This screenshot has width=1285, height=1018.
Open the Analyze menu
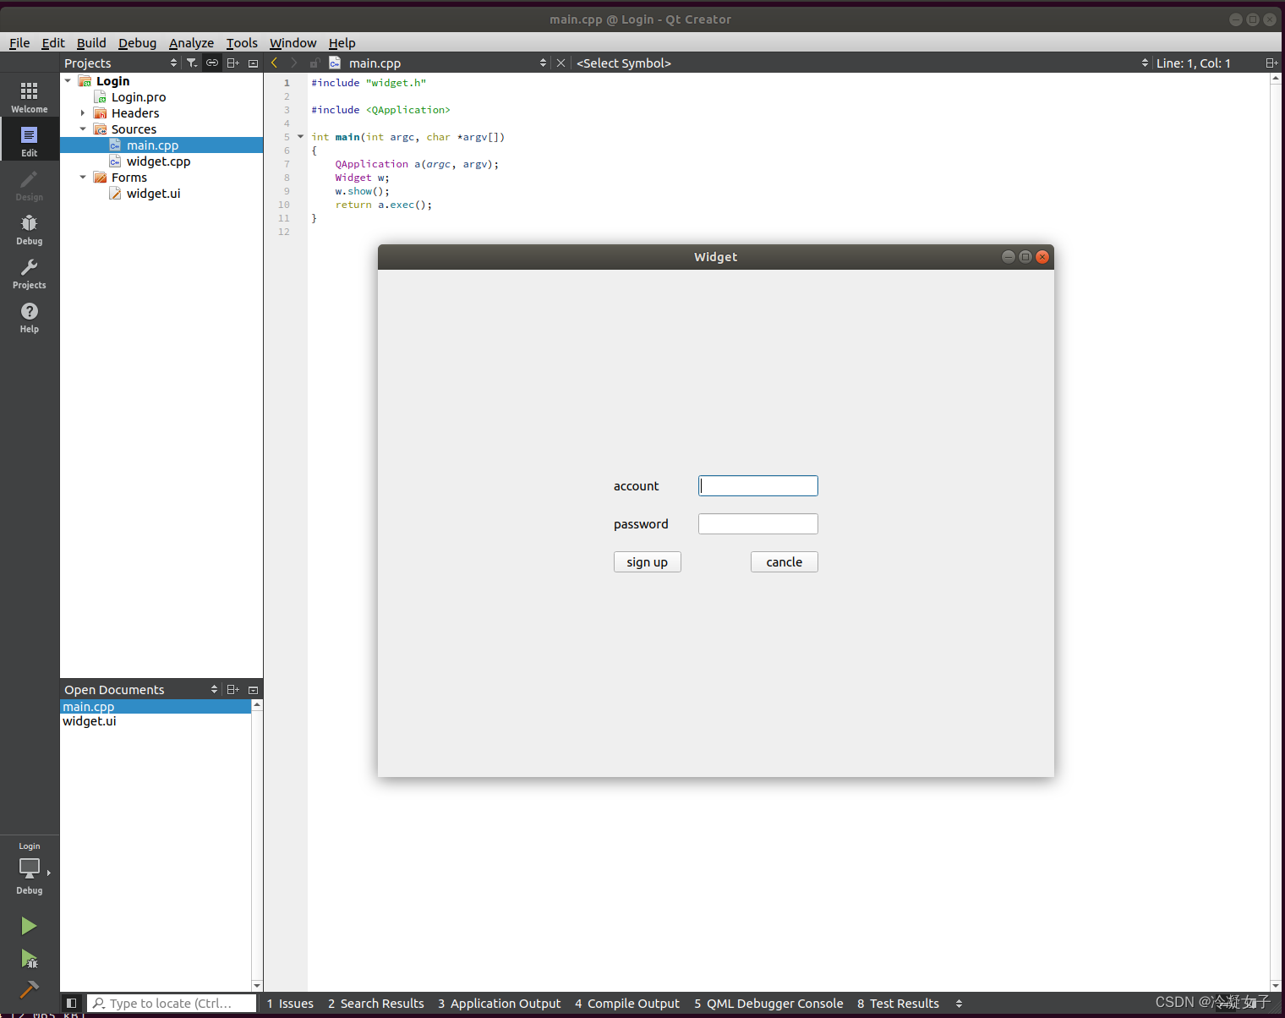pyautogui.click(x=191, y=42)
